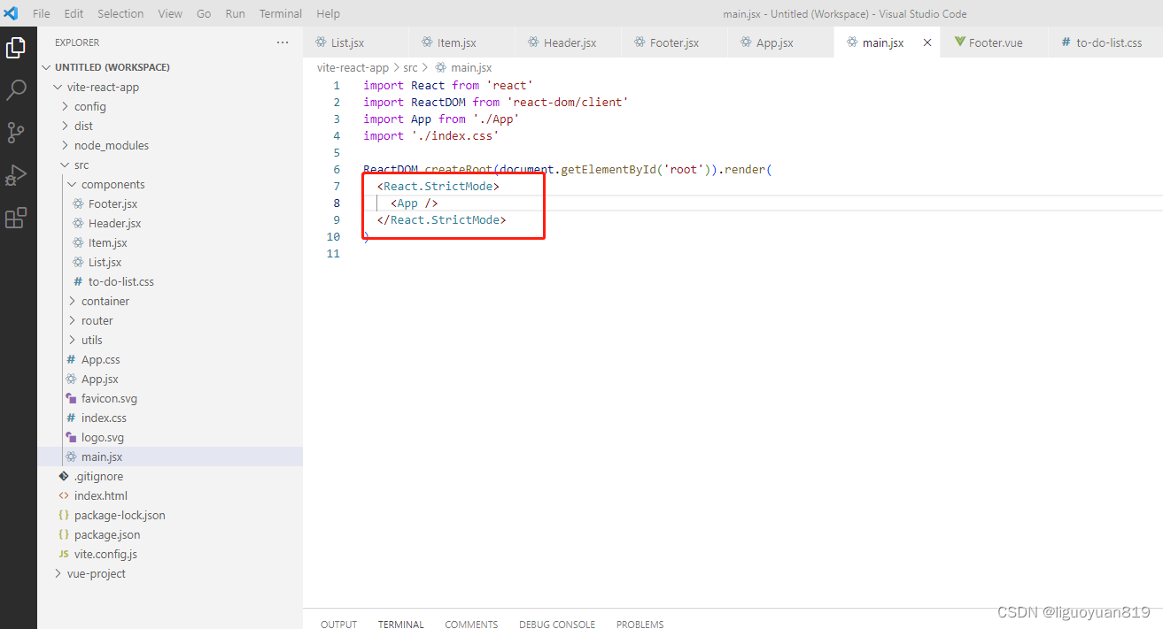This screenshot has width=1163, height=629.
Task: Open package.json in the file tree
Action: pos(106,534)
